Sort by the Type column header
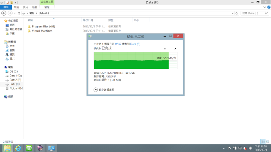The image size is (271, 152). [111, 20]
